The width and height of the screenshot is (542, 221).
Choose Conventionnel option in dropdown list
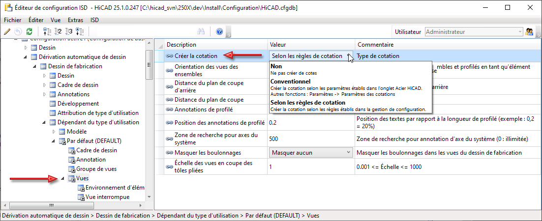click(351, 88)
